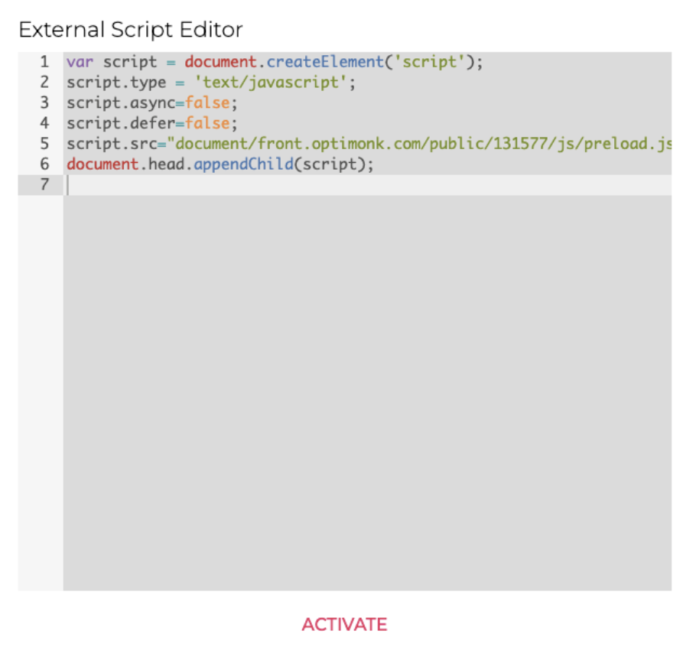Image resolution: width=696 pixels, height=647 pixels.
Task: Click line number 2 in the gutter
Action: 44,83
